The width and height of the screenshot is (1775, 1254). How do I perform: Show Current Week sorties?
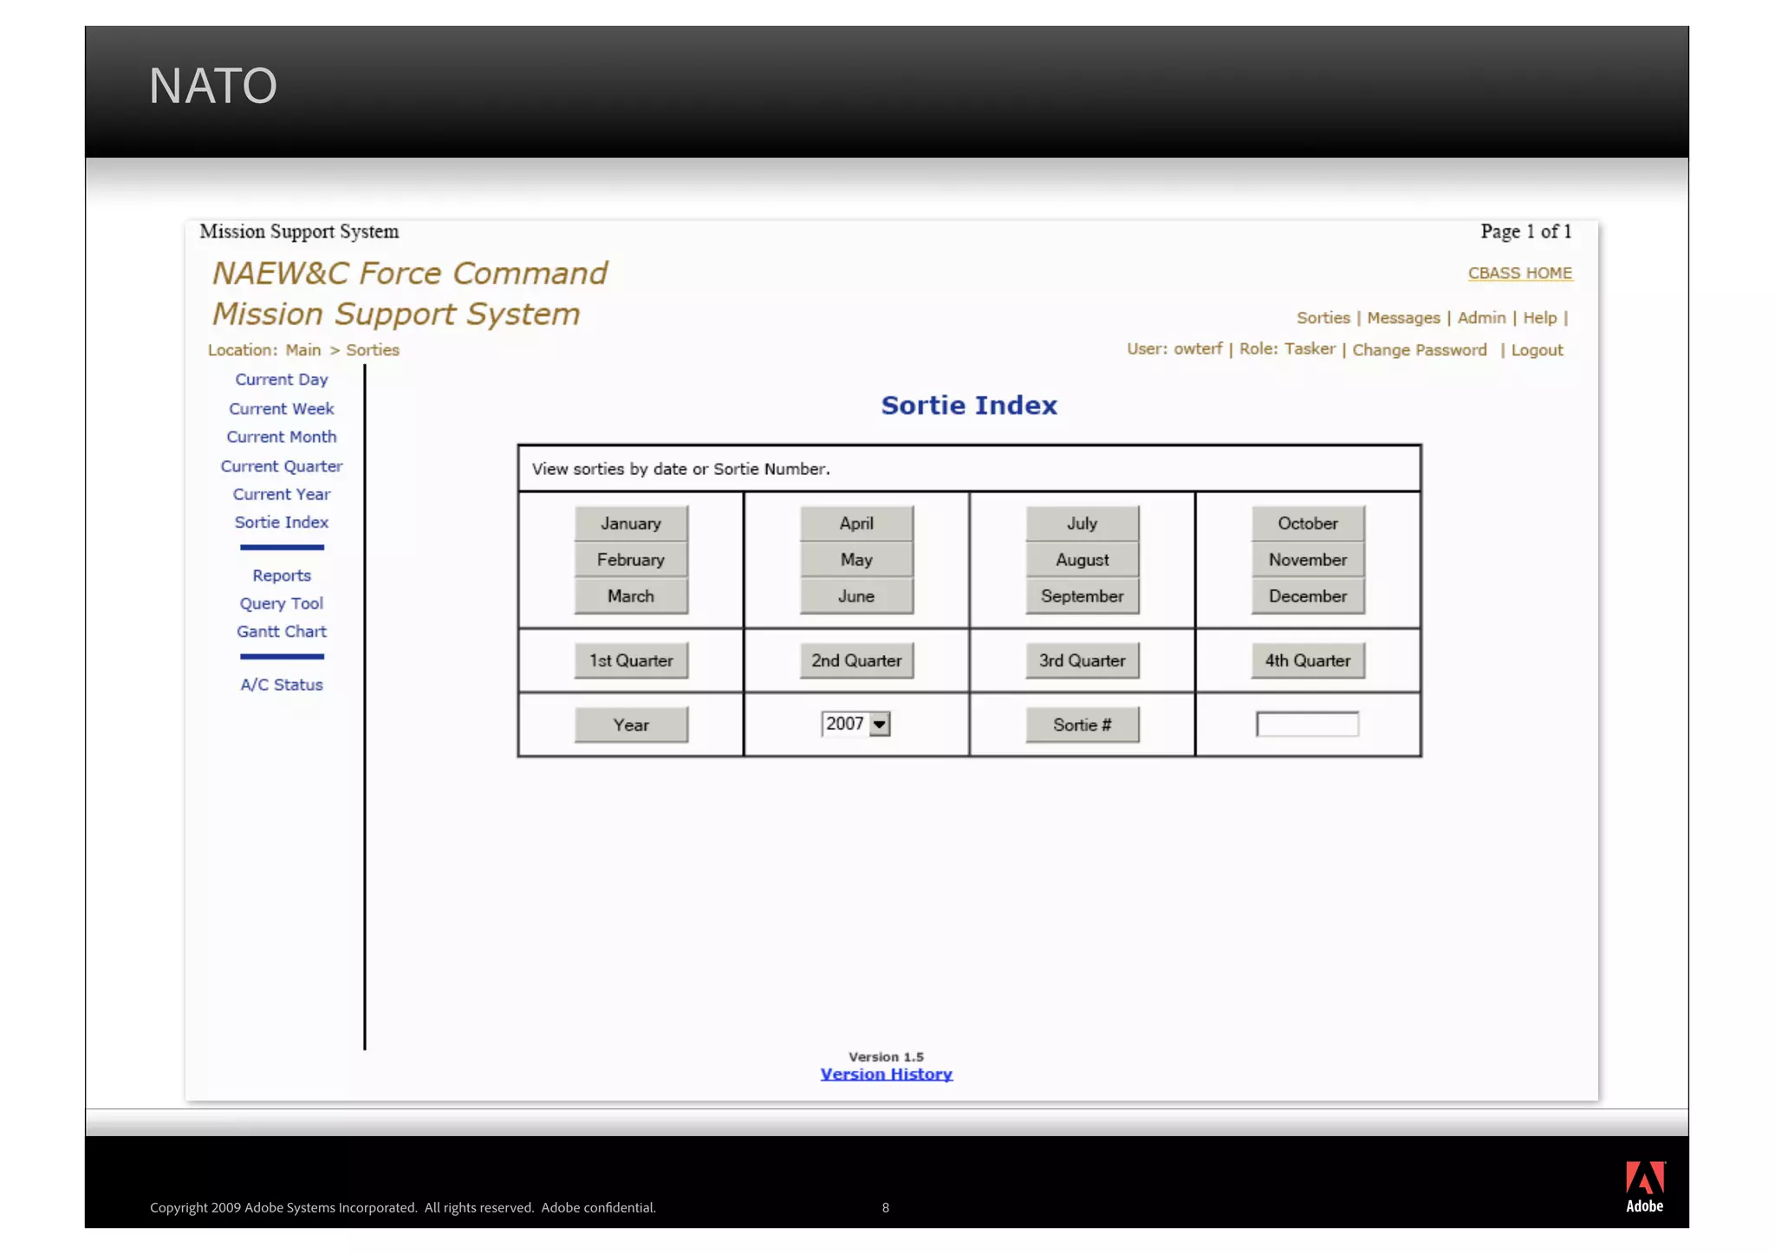[x=281, y=409]
